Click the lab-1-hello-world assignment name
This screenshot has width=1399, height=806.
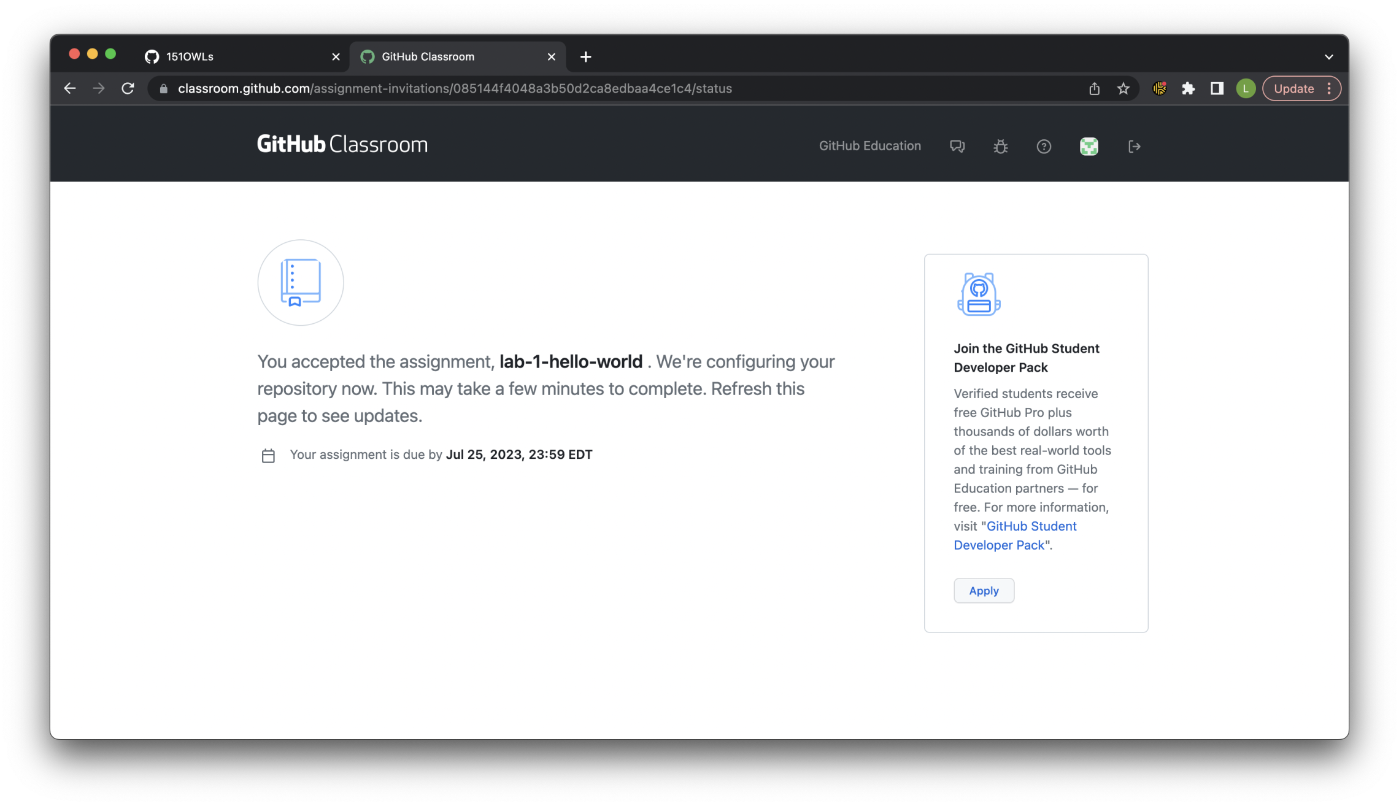pyautogui.click(x=571, y=361)
